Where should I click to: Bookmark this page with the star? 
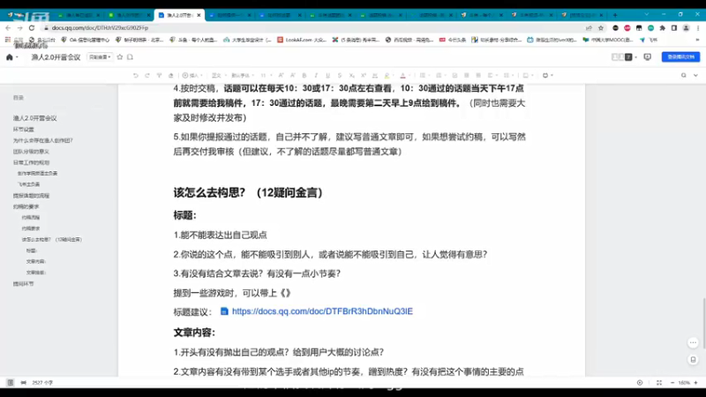coord(601,28)
